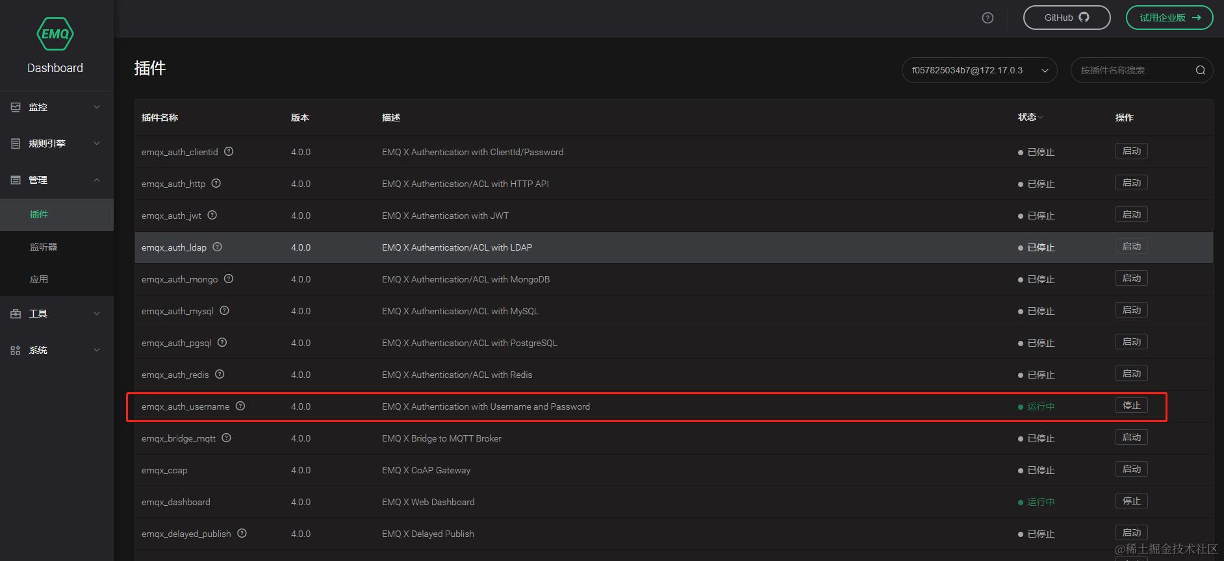The height and width of the screenshot is (561, 1224).
Task: Click the emqx_coap plugin name
Action: pyautogui.click(x=164, y=470)
